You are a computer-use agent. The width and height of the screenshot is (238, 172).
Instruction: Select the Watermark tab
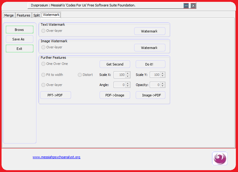(x=51, y=15)
